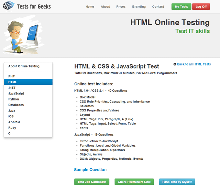Click the cartoon geek at computer illustration
220x193 pixels.
pos(23,35)
